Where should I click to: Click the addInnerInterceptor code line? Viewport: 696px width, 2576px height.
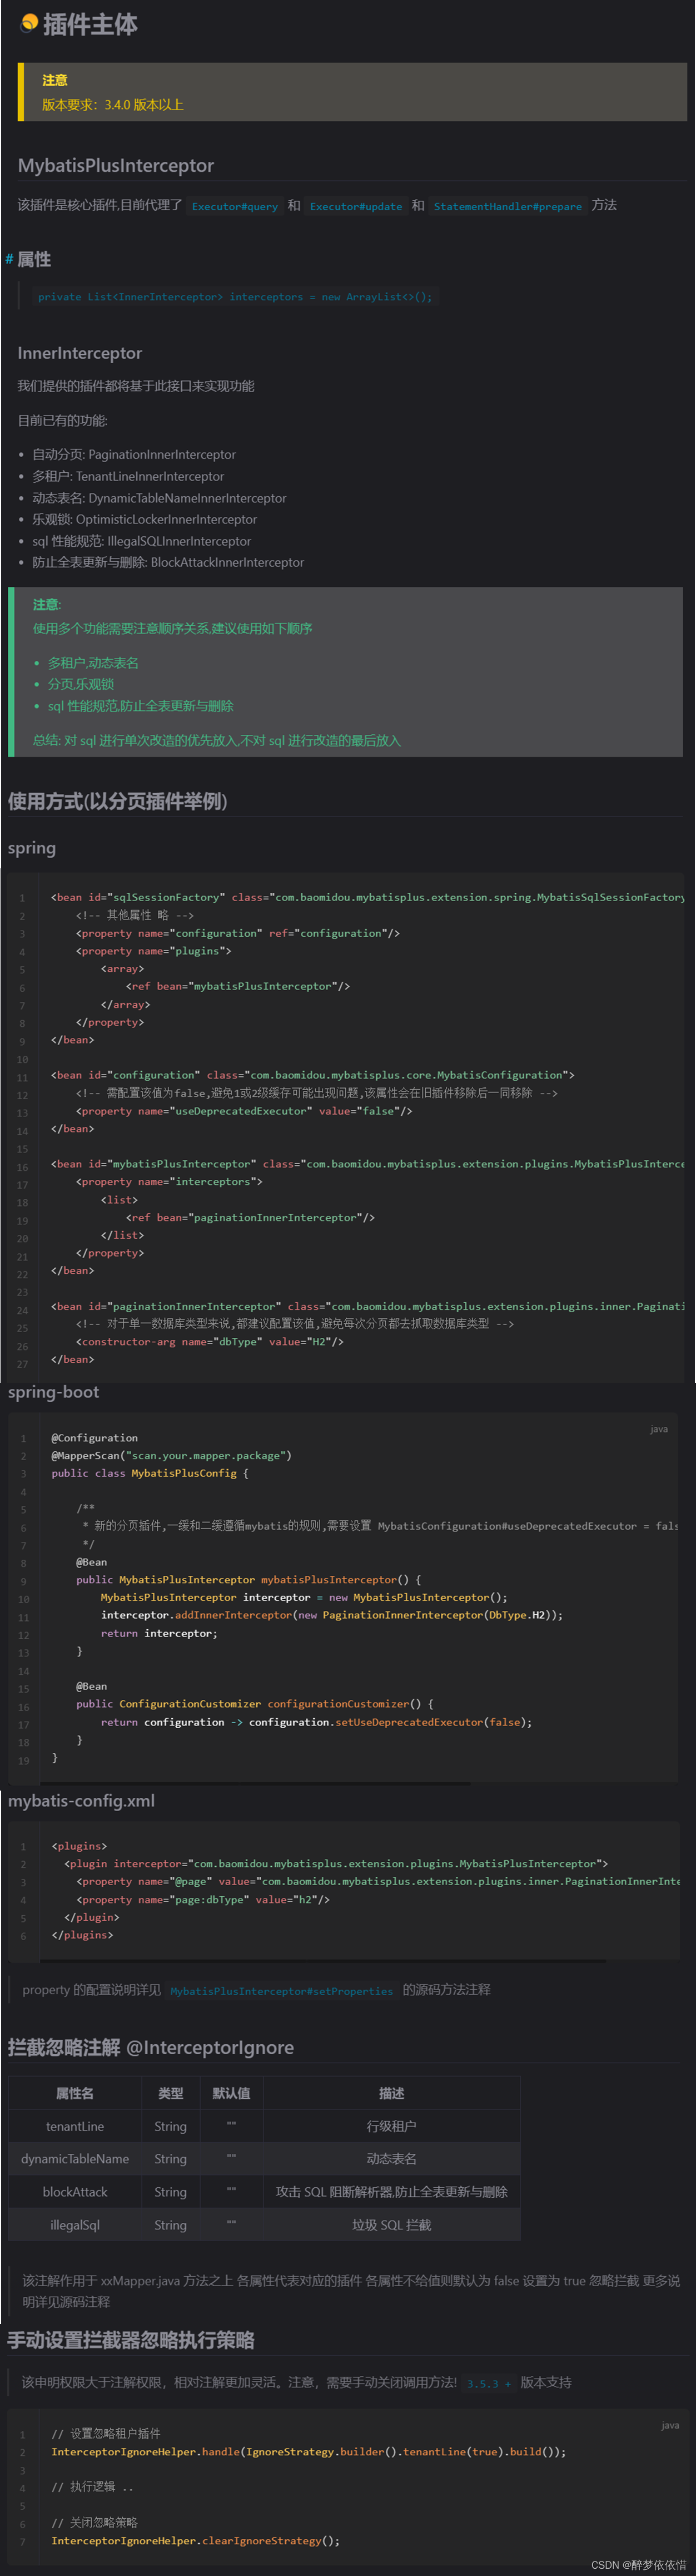tap(332, 1615)
